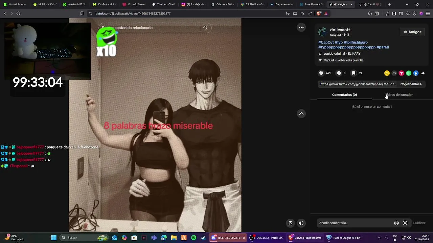Click the Amigos follow button
The width and height of the screenshot is (433, 243).
[x=412, y=32]
